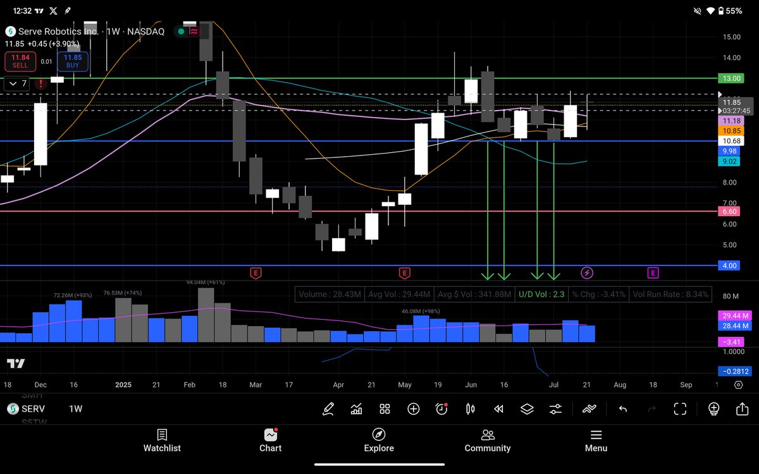Image resolution: width=759 pixels, height=474 pixels.
Task: Switch to the Explore tab
Action: click(x=379, y=441)
